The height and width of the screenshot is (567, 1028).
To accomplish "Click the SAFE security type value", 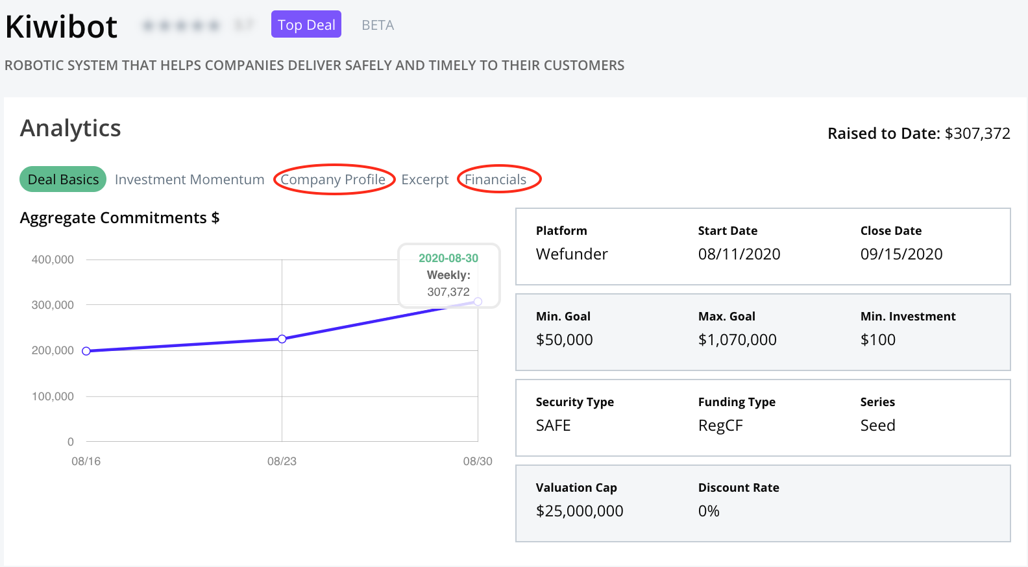I will [x=554, y=426].
